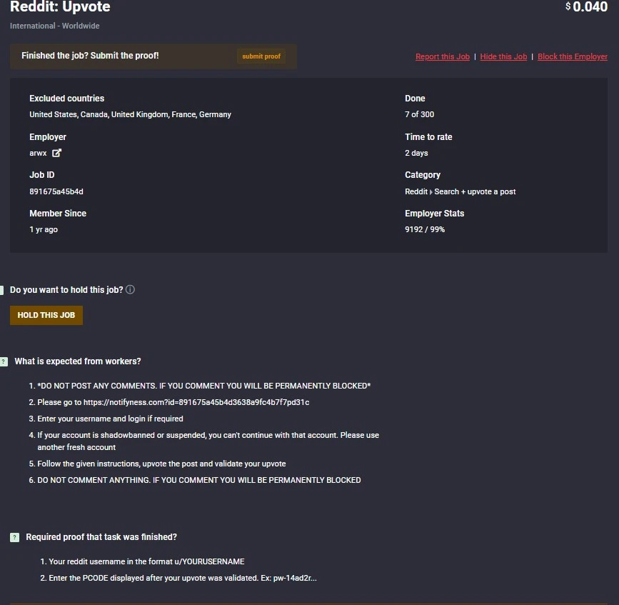Click the '7 of 300' done count

point(419,114)
